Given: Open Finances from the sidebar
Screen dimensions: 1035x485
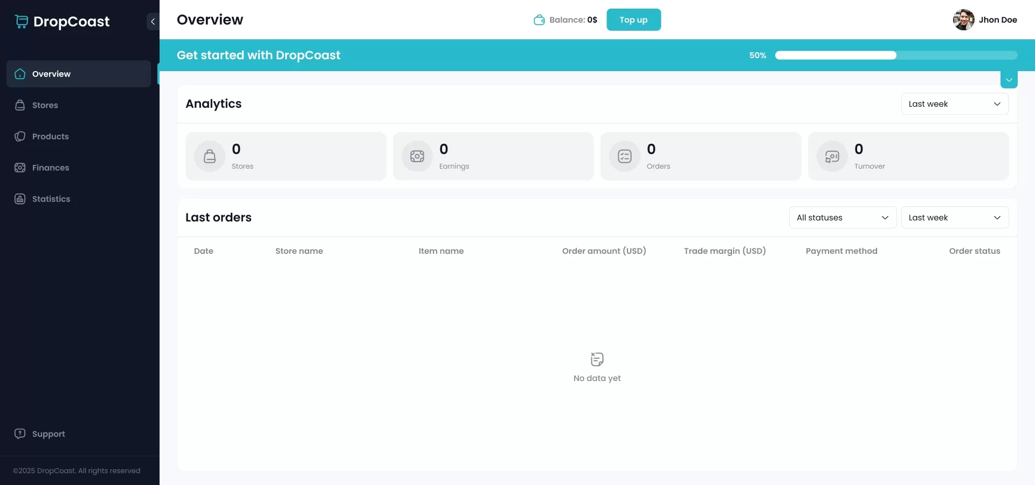Looking at the screenshot, I should pos(51,168).
